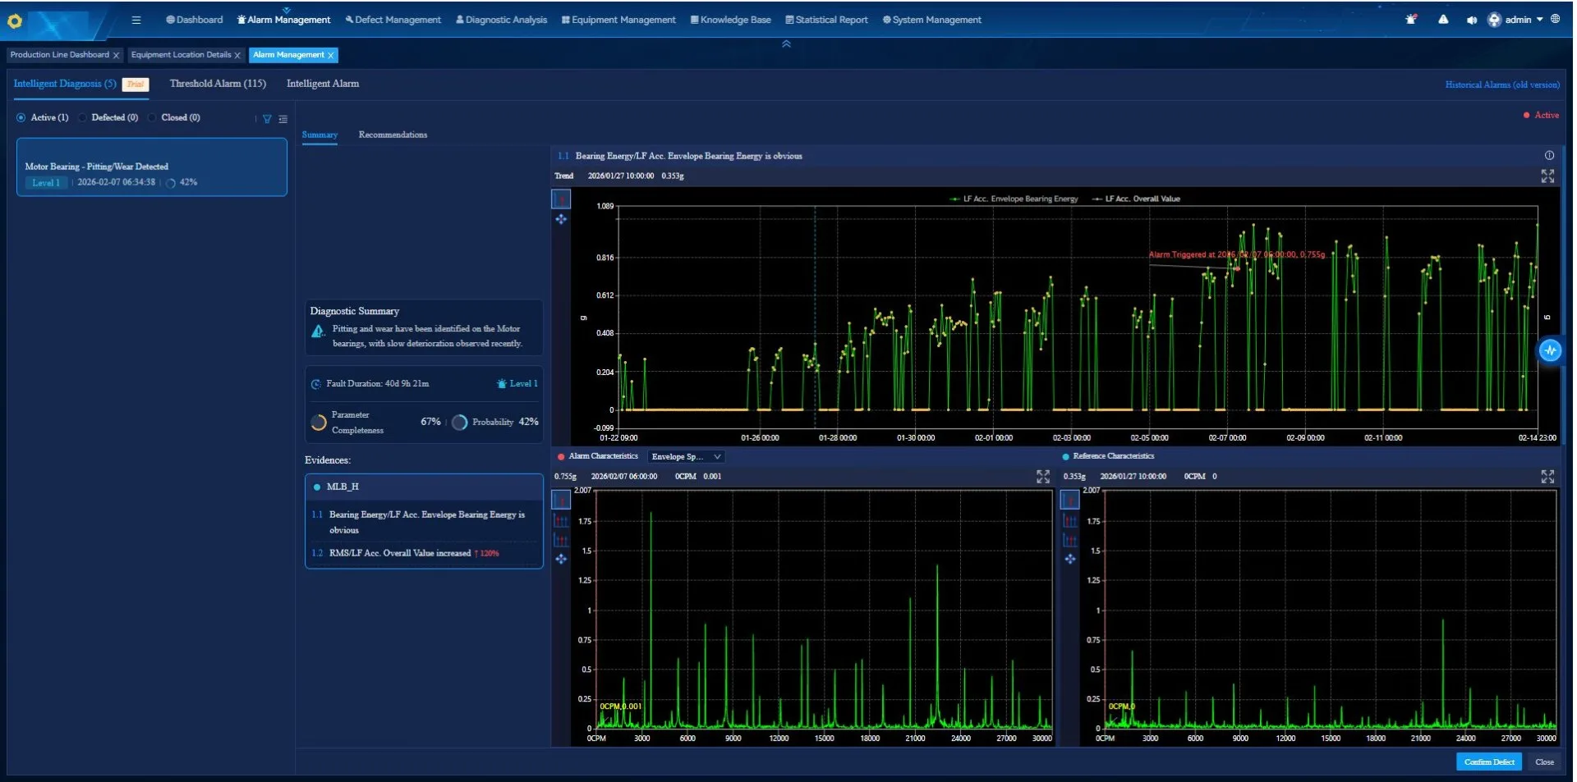The height and width of the screenshot is (782, 1577).
Task: Select the Closed (0) radio filter
Action: click(152, 117)
